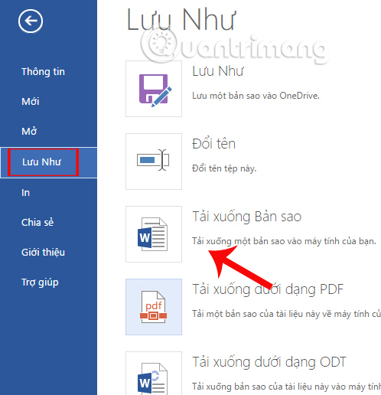Image resolution: width=381 pixels, height=395 pixels.
Task: Click the Rename text box icon
Action: pyautogui.click(x=154, y=162)
